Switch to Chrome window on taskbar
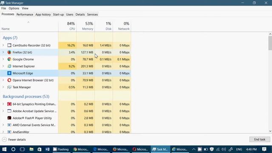 (x=81, y=149)
